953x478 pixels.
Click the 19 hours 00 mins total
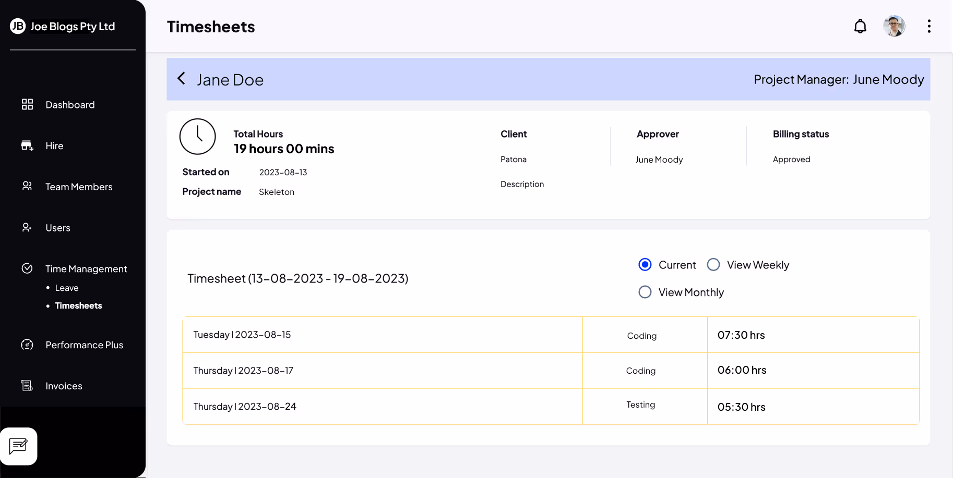(284, 149)
